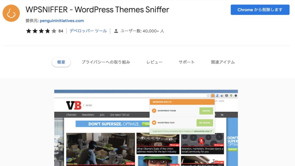Go to the サポート tab
This screenshot has width=295, height=166.
click(x=186, y=62)
